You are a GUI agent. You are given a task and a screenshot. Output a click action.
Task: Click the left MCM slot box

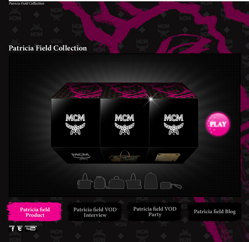pos(76,123)
